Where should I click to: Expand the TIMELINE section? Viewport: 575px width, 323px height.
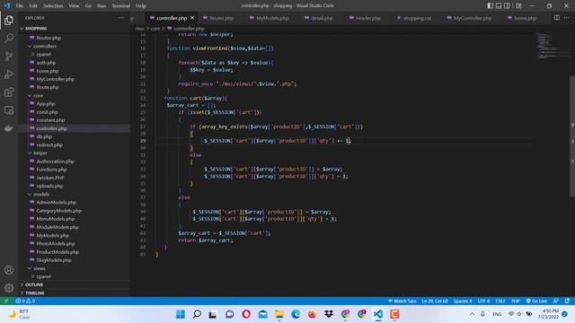[35, 293]
